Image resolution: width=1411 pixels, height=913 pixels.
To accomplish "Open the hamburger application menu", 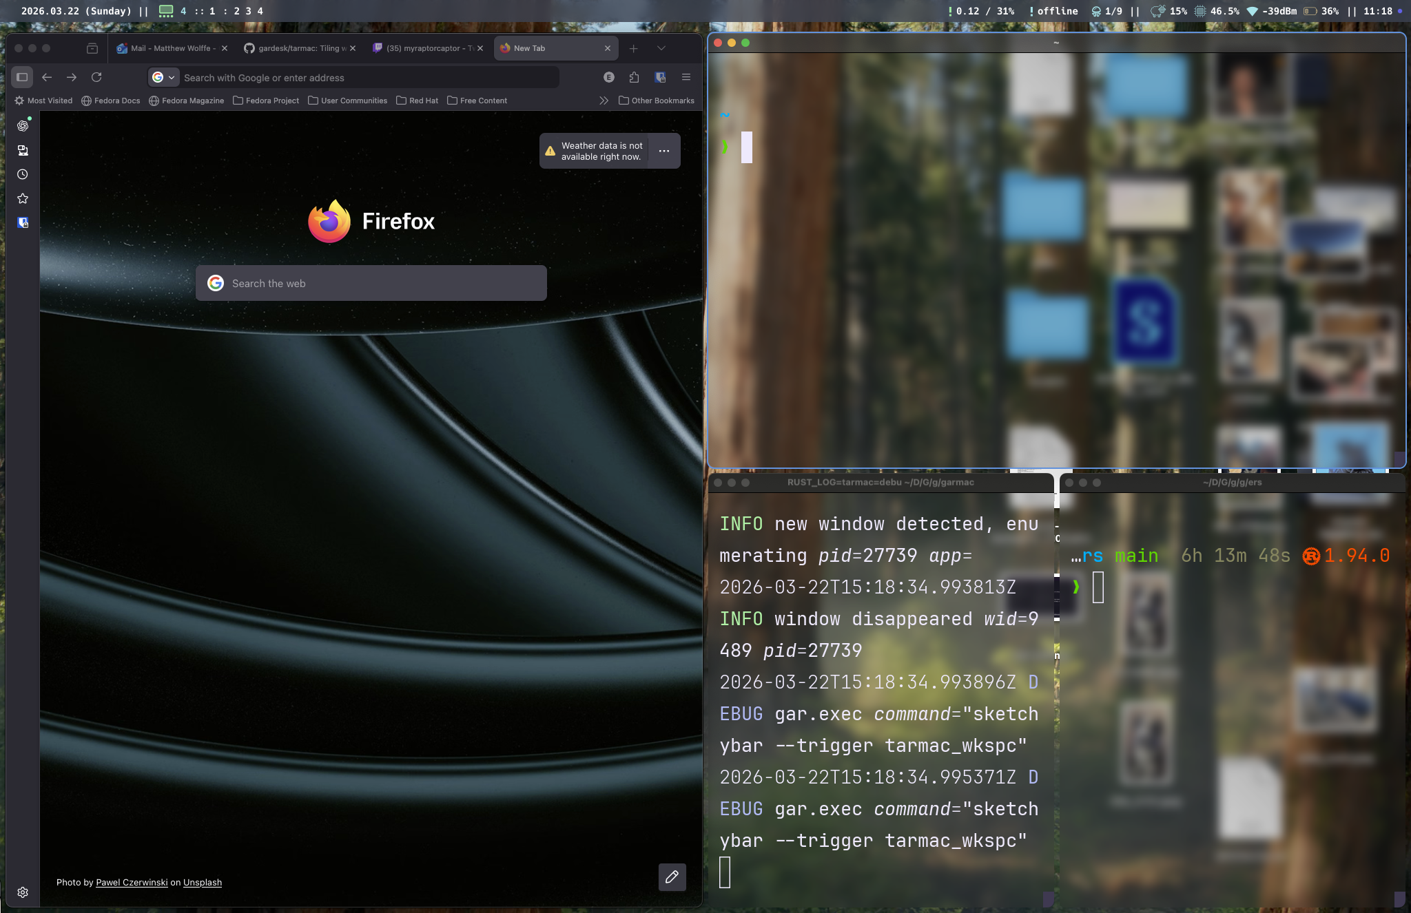I will [686, 77].
